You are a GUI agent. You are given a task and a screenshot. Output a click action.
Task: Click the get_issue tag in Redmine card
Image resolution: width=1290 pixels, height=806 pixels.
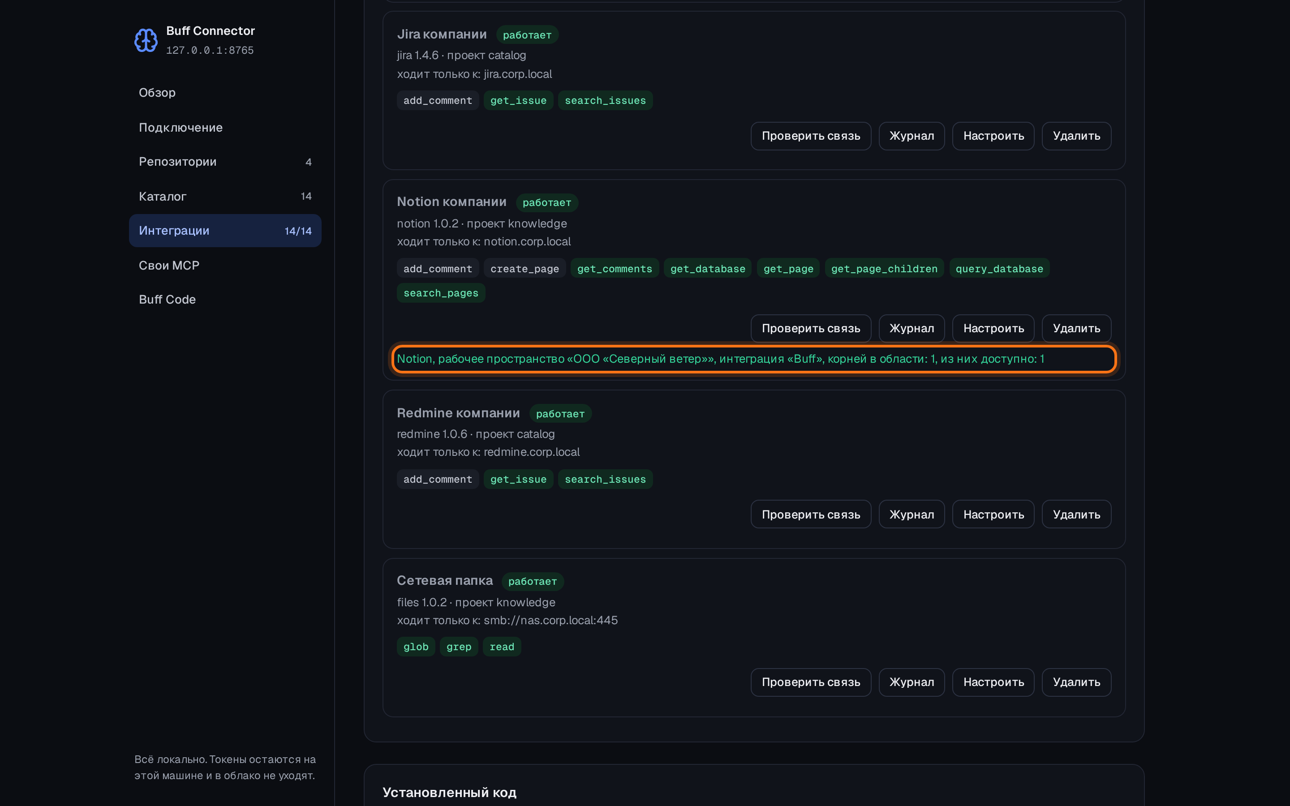[518, 479]
